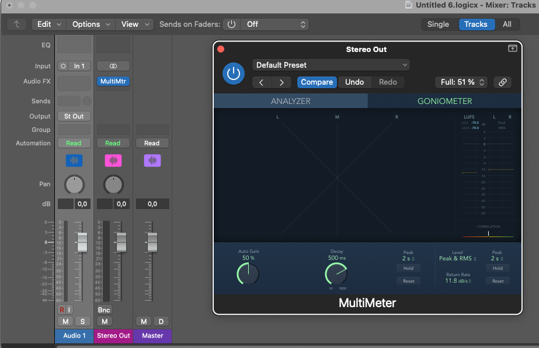Click Master dB value field
539x348 pixels.
(152, 204)
